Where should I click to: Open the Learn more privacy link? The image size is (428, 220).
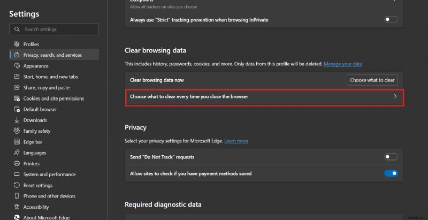click(236, 141)
